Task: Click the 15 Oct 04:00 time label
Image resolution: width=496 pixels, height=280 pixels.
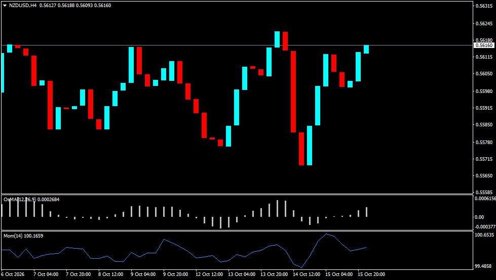Action: [x=339, y=274]
